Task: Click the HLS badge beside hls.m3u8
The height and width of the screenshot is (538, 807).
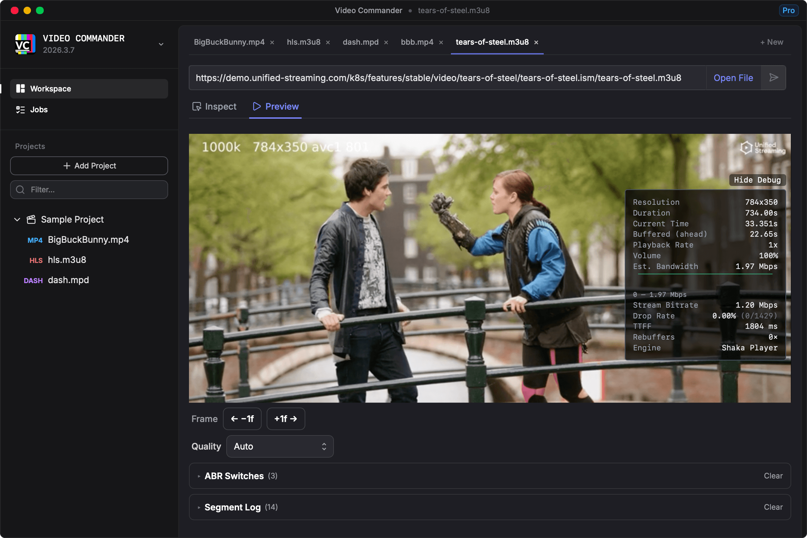Action: [x=36, y=260]
